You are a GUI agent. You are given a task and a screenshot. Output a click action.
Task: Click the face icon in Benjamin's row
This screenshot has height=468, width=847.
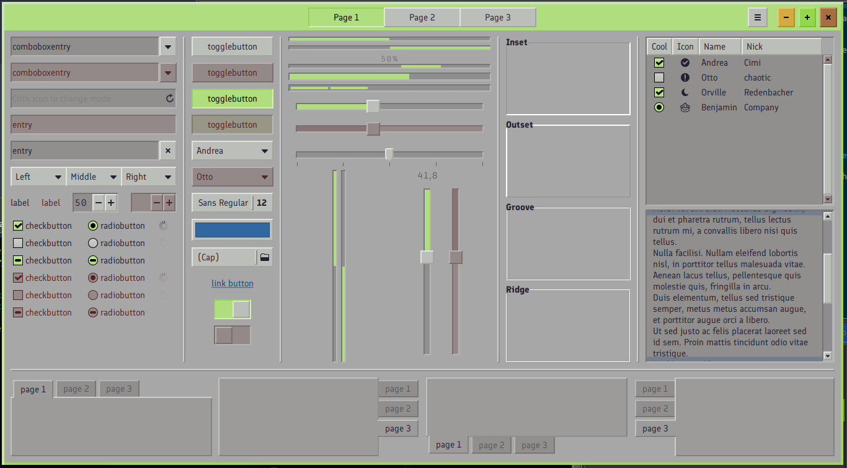click(685, 107)
